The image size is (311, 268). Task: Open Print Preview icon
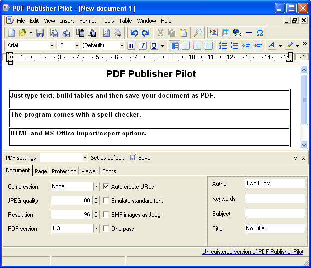(x=106, y=33)
